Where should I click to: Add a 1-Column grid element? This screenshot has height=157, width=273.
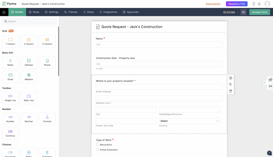click(x=10, y=42)
